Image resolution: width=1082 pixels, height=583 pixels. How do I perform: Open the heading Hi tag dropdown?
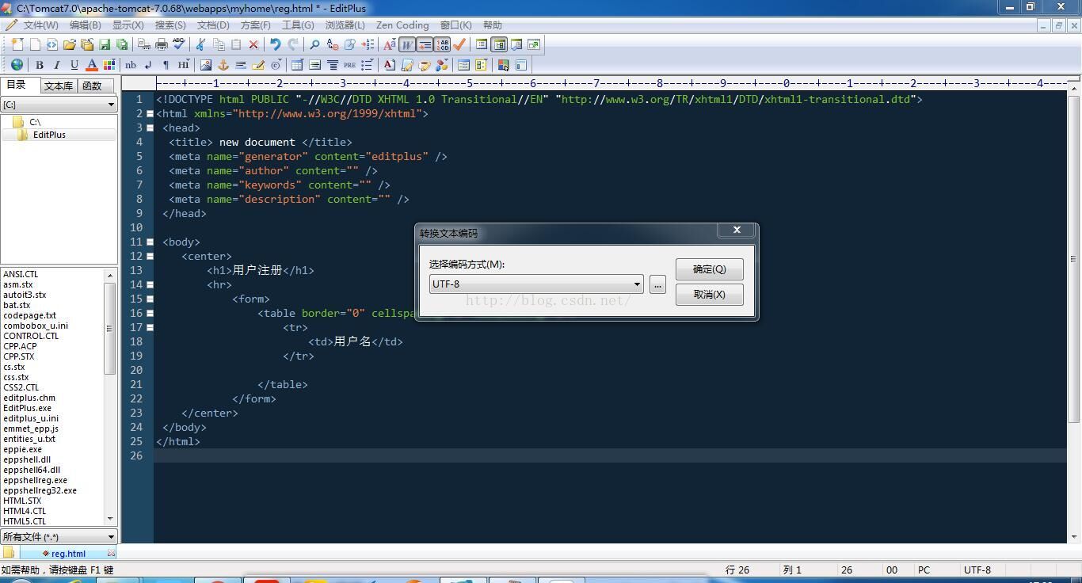click(x=184, y=65)
